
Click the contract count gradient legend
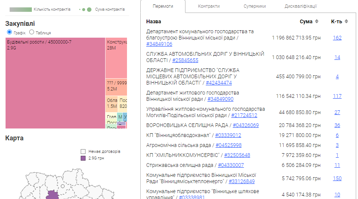(21, 9)
